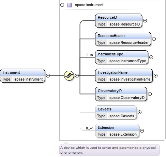Click the purple spase:Instrument type square
166x157 pixels.
(70, 5)
